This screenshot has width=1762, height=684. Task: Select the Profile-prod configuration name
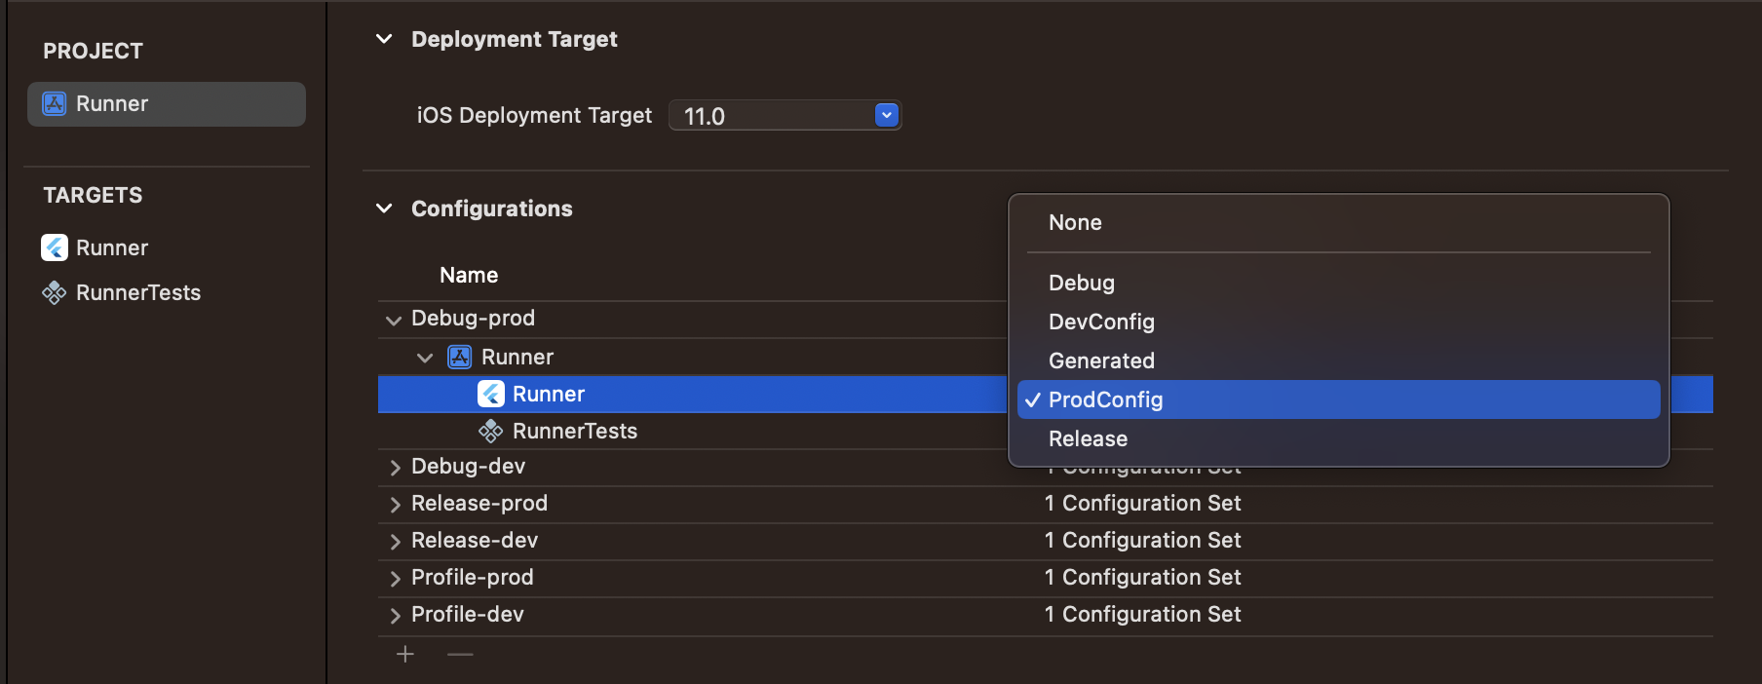(x=472, y=577)
